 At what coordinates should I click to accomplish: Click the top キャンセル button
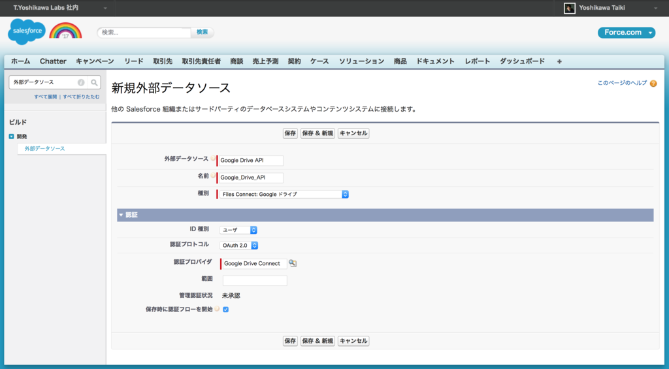[353, 133]
